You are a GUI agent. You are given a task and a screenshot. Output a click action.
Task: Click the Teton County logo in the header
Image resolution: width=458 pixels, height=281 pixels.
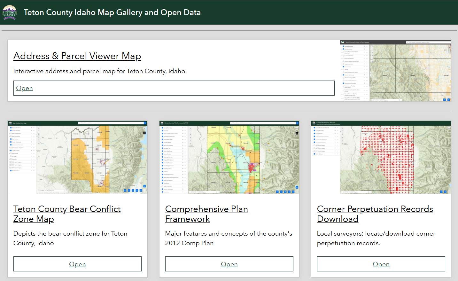click(x=9, y=12)
